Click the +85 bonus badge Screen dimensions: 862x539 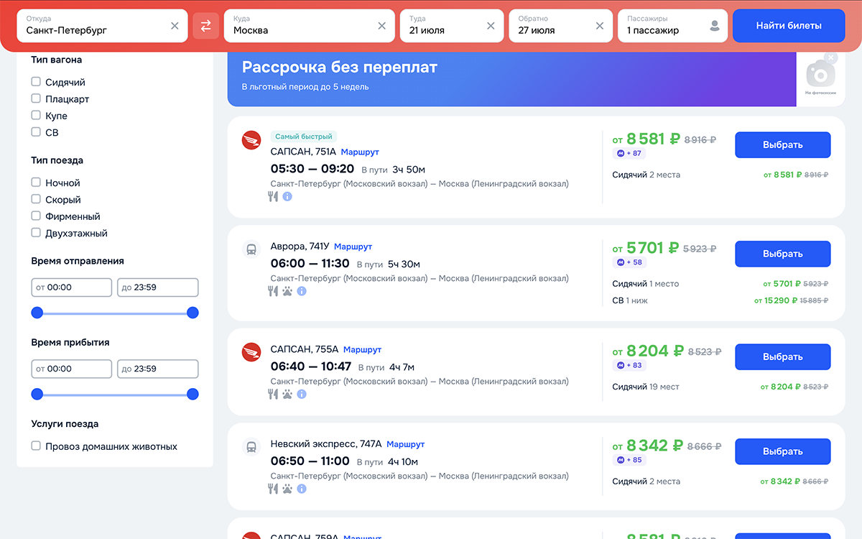click(629, 460)
